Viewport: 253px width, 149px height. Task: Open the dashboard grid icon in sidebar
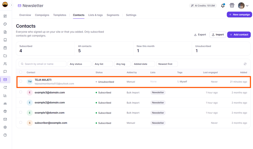tap(5, 16)
